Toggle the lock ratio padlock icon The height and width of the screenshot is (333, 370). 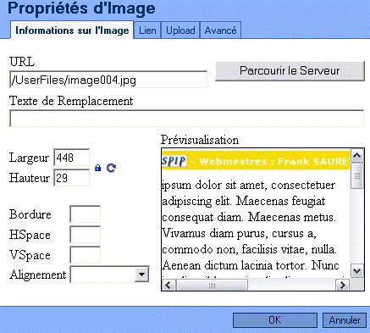[97, 168]
